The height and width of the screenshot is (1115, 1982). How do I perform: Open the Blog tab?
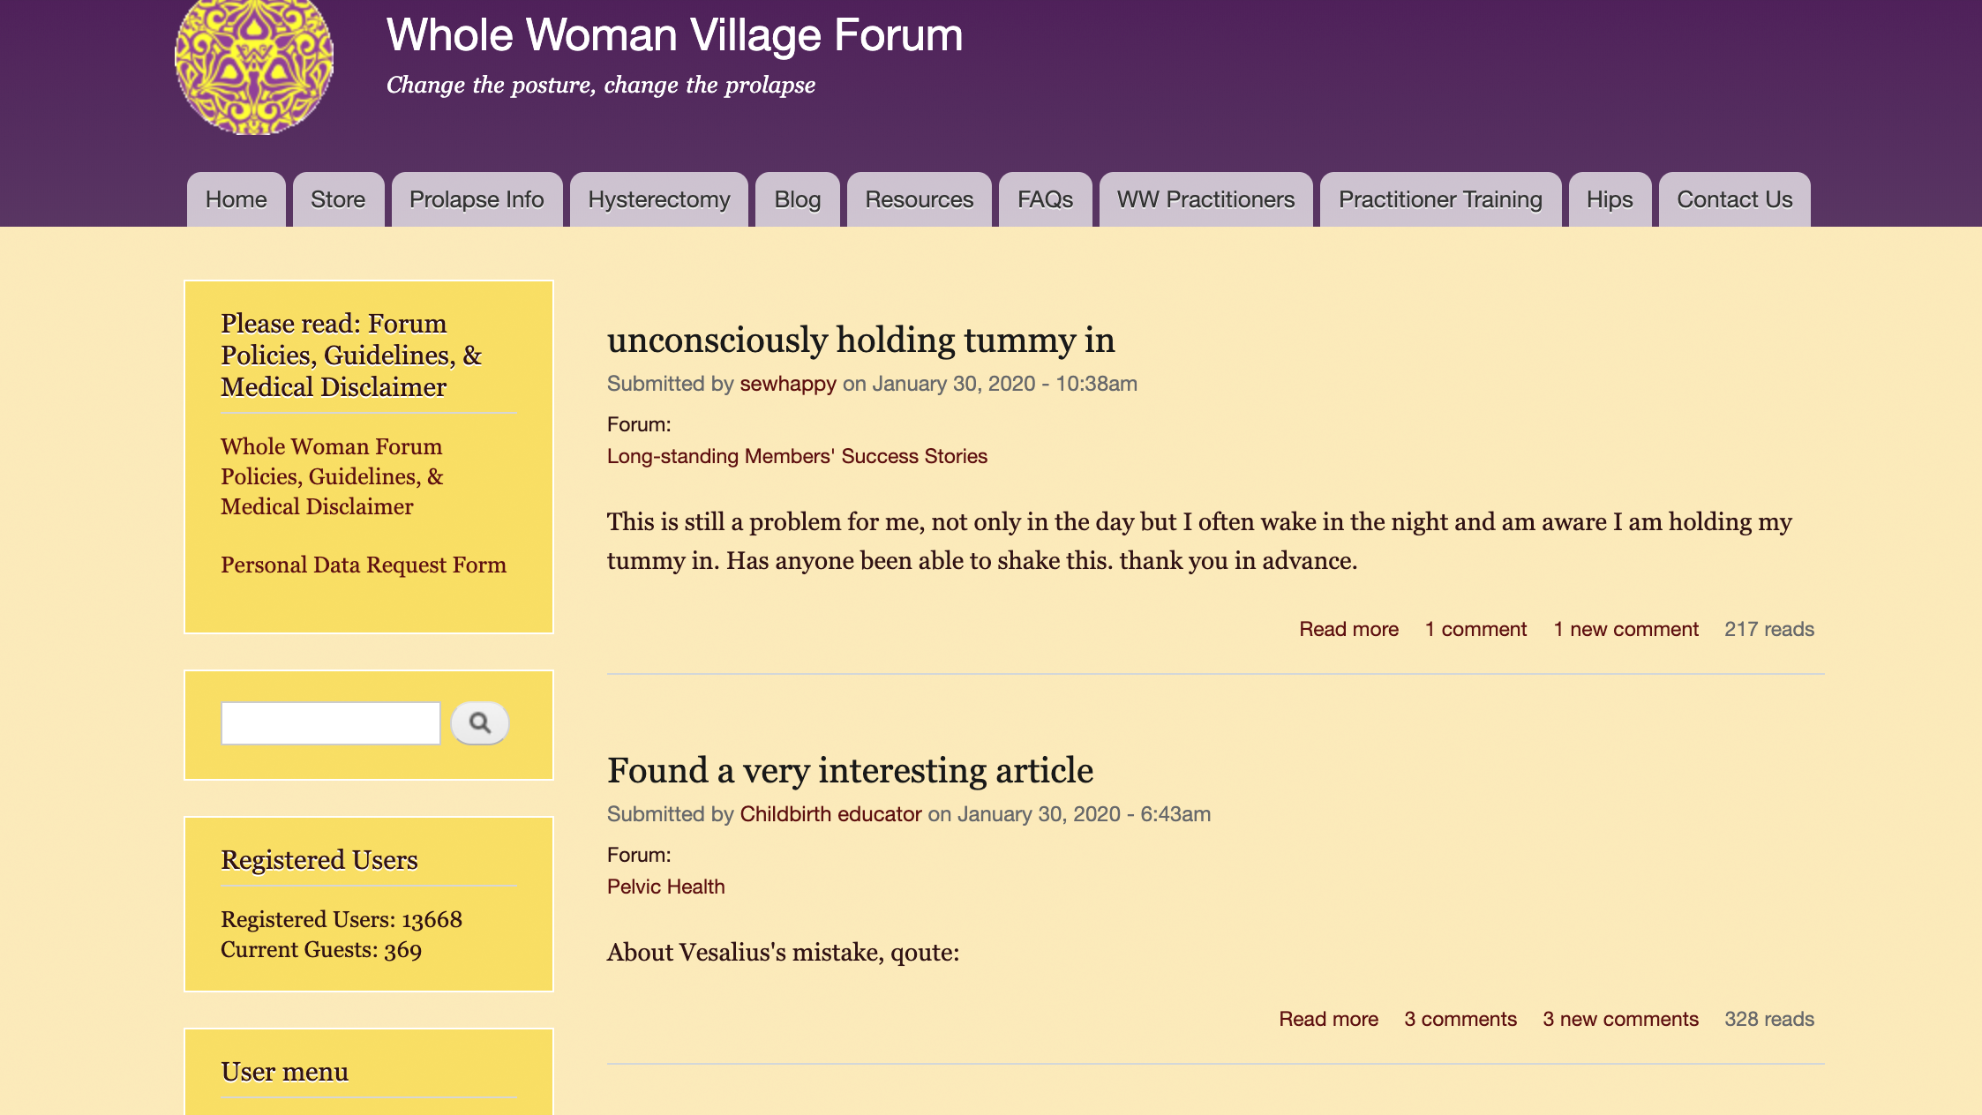(x=797, y=200)
